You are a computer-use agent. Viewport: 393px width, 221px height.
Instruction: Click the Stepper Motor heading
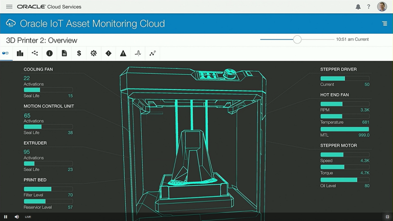(x=338, y=145)
